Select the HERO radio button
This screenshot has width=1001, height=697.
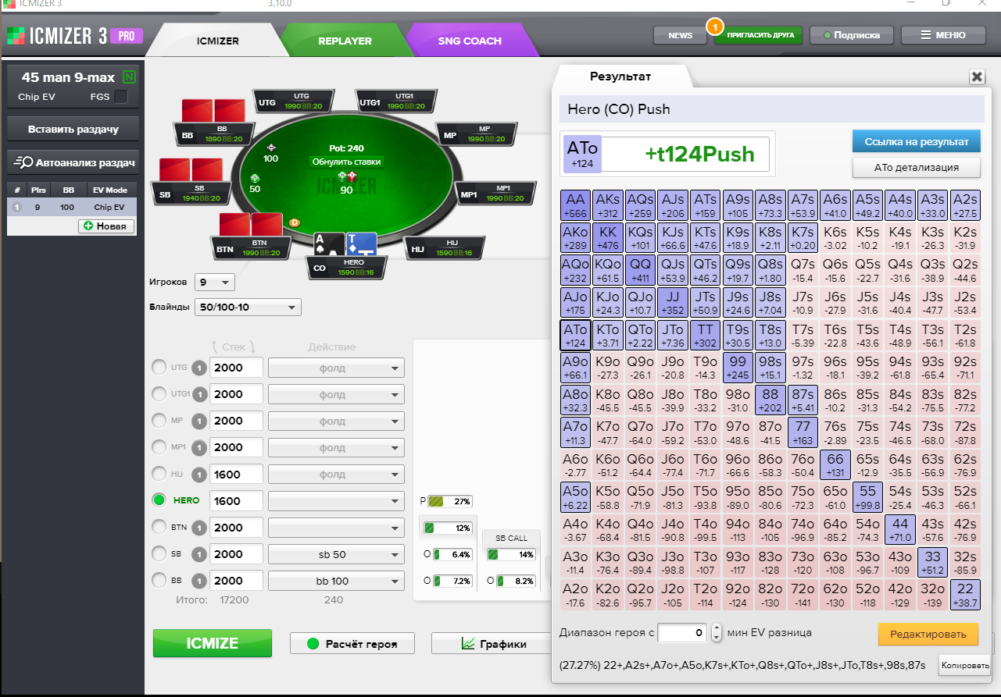[159, 500]
